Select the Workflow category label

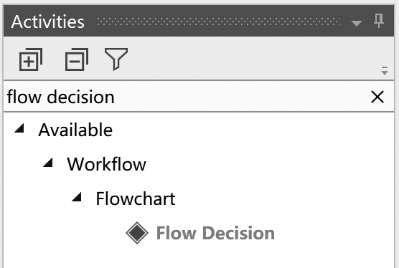tap(106, 164)
